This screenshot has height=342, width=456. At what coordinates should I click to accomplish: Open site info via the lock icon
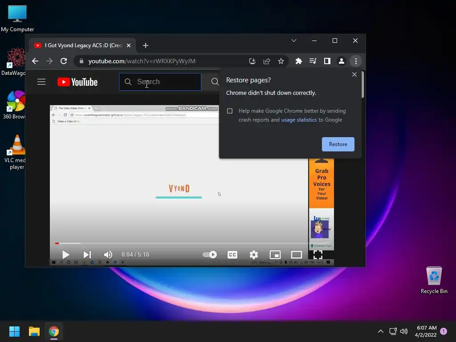81,61
